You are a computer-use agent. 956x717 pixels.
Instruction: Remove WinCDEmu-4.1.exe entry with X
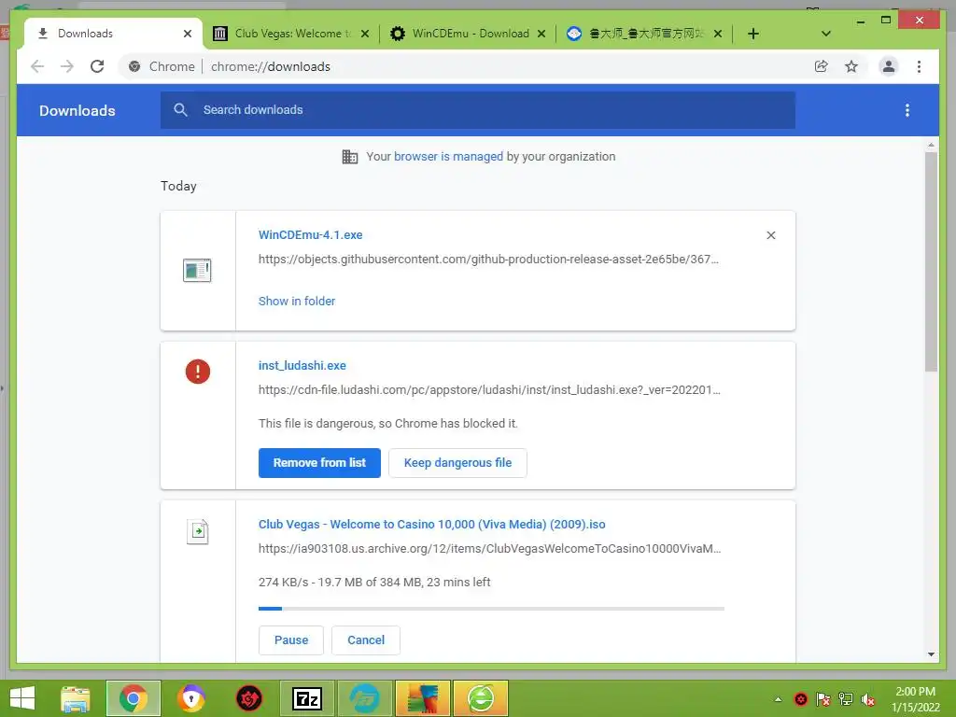[770, 235]
